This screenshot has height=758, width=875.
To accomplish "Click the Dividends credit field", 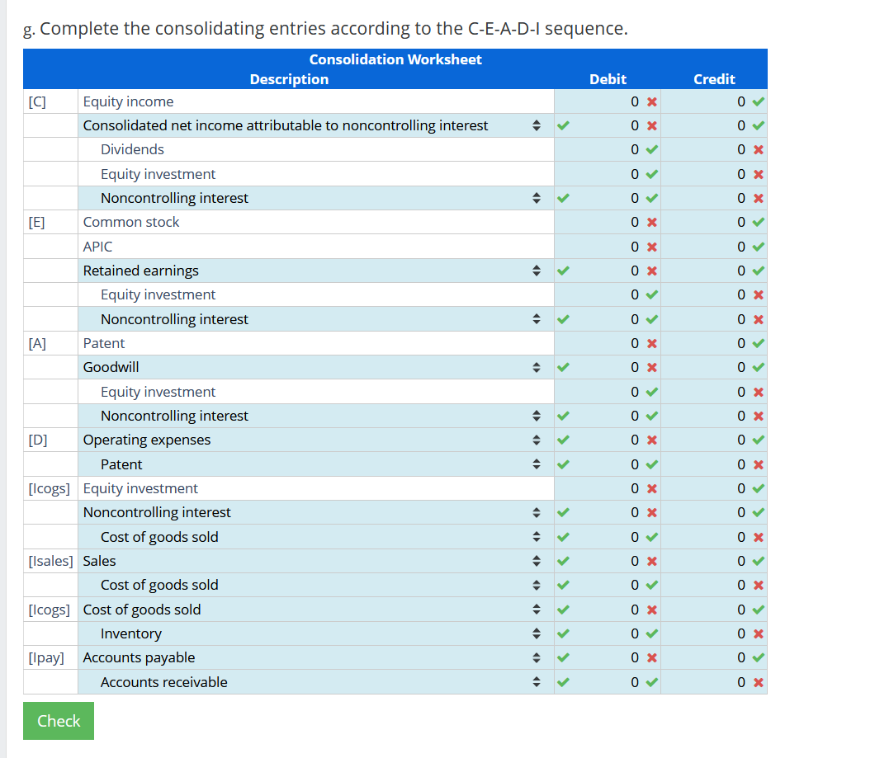I will [x=714, y=149].
